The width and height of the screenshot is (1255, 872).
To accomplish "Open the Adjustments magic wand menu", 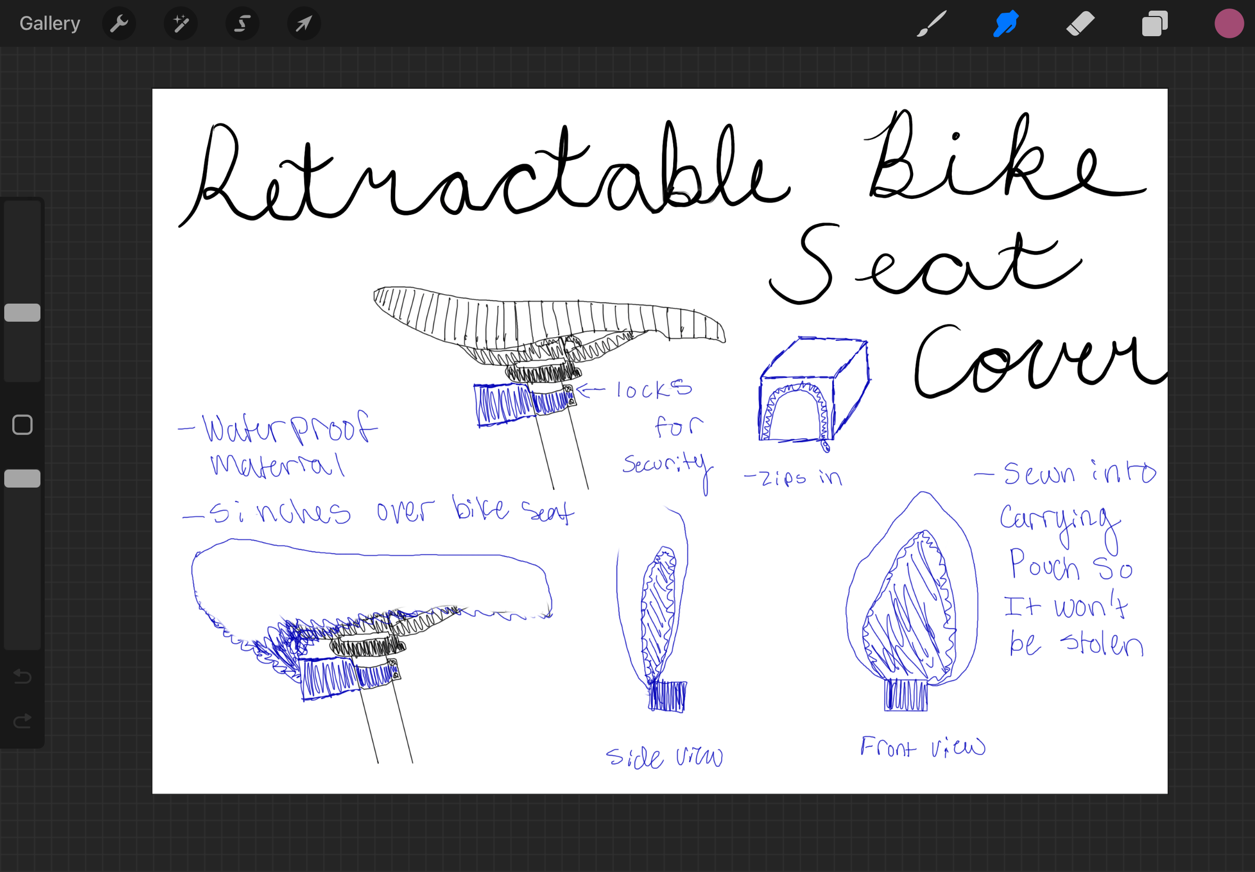I will click(180, 23).
